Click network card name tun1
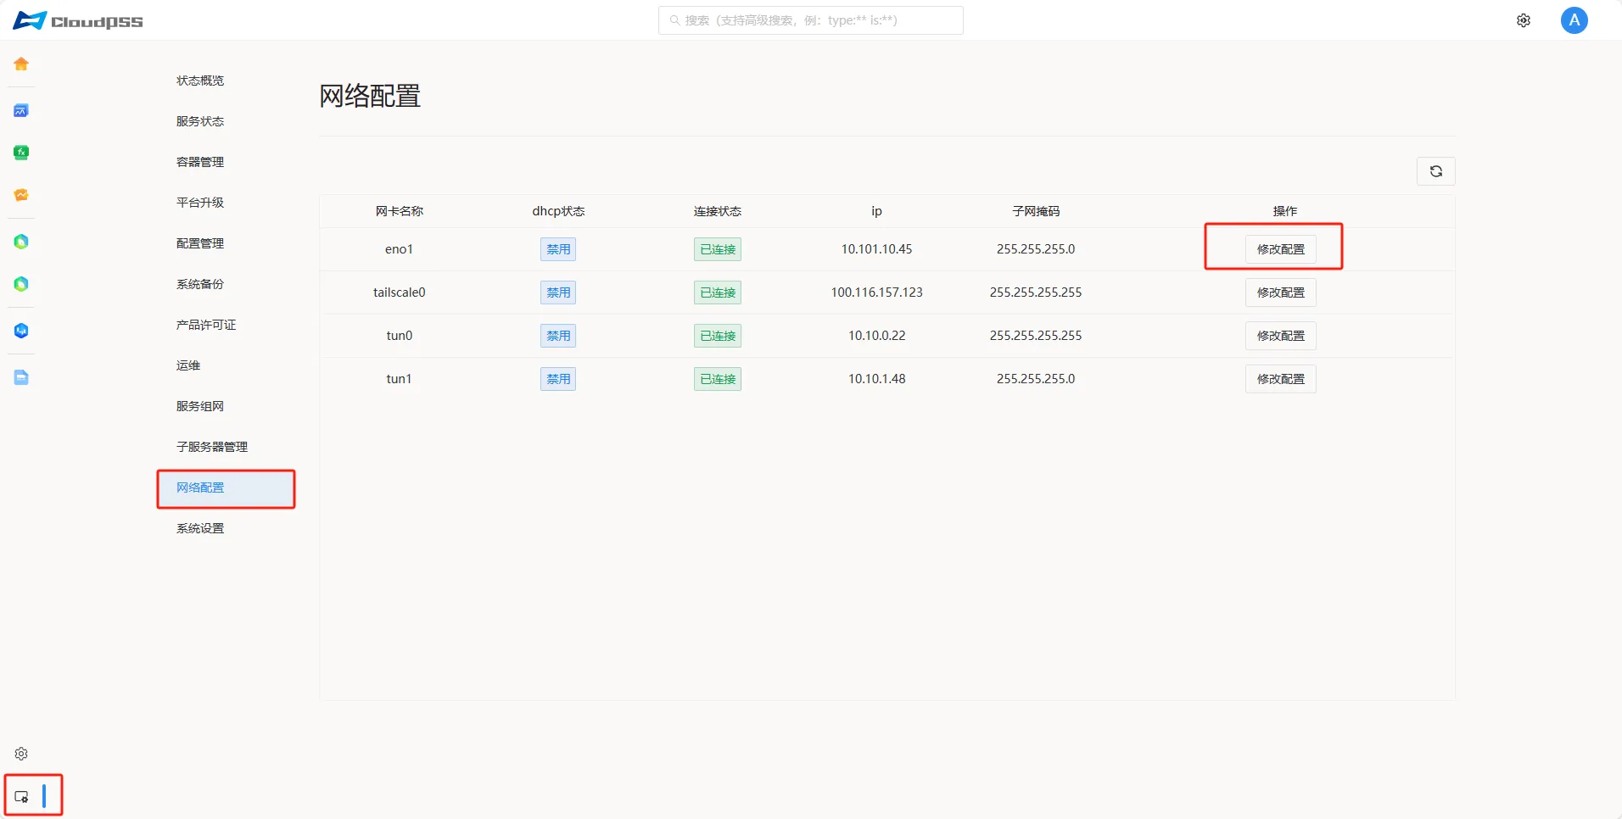This screenshot has width=1622, height=819. point(399,379)
